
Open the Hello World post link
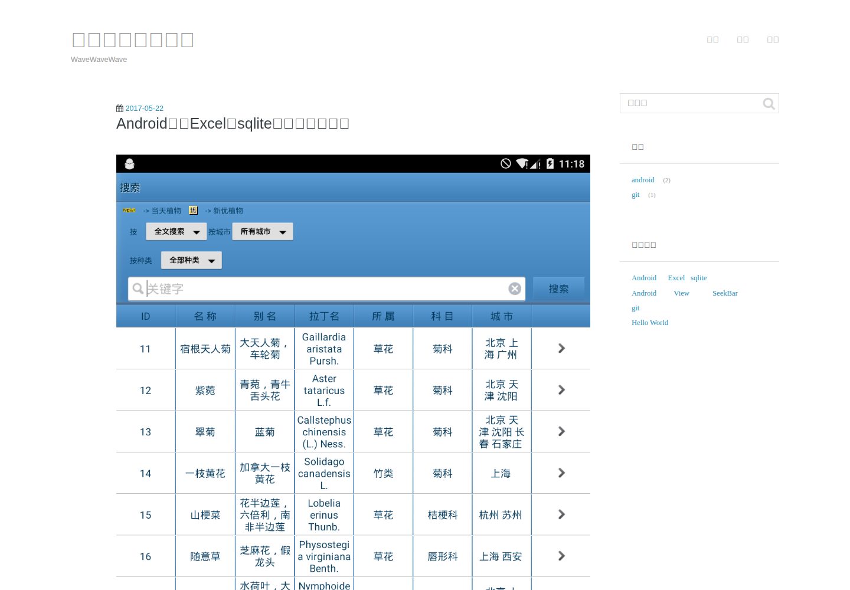[x=650, y=323]
